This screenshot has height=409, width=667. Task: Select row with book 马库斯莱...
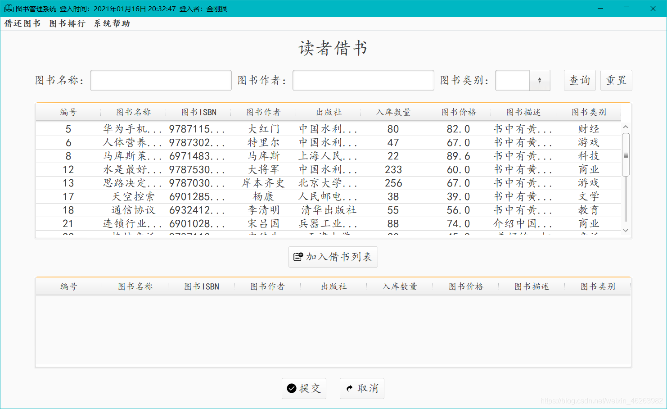(x=329, y=156)
